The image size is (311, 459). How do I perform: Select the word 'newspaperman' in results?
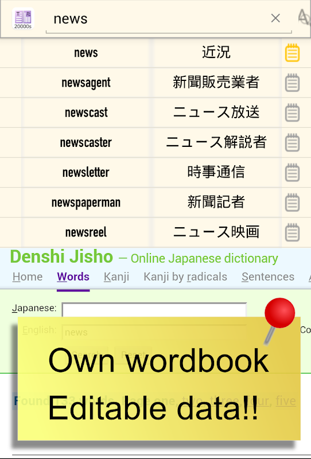[86, 203]
